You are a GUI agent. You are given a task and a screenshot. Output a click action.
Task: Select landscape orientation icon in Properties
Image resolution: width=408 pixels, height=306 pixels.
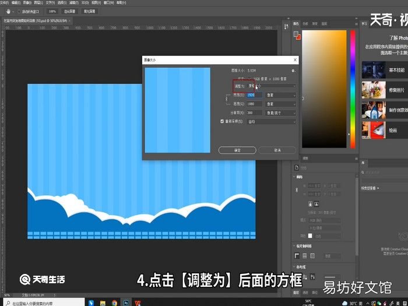(x=316, y=204)
